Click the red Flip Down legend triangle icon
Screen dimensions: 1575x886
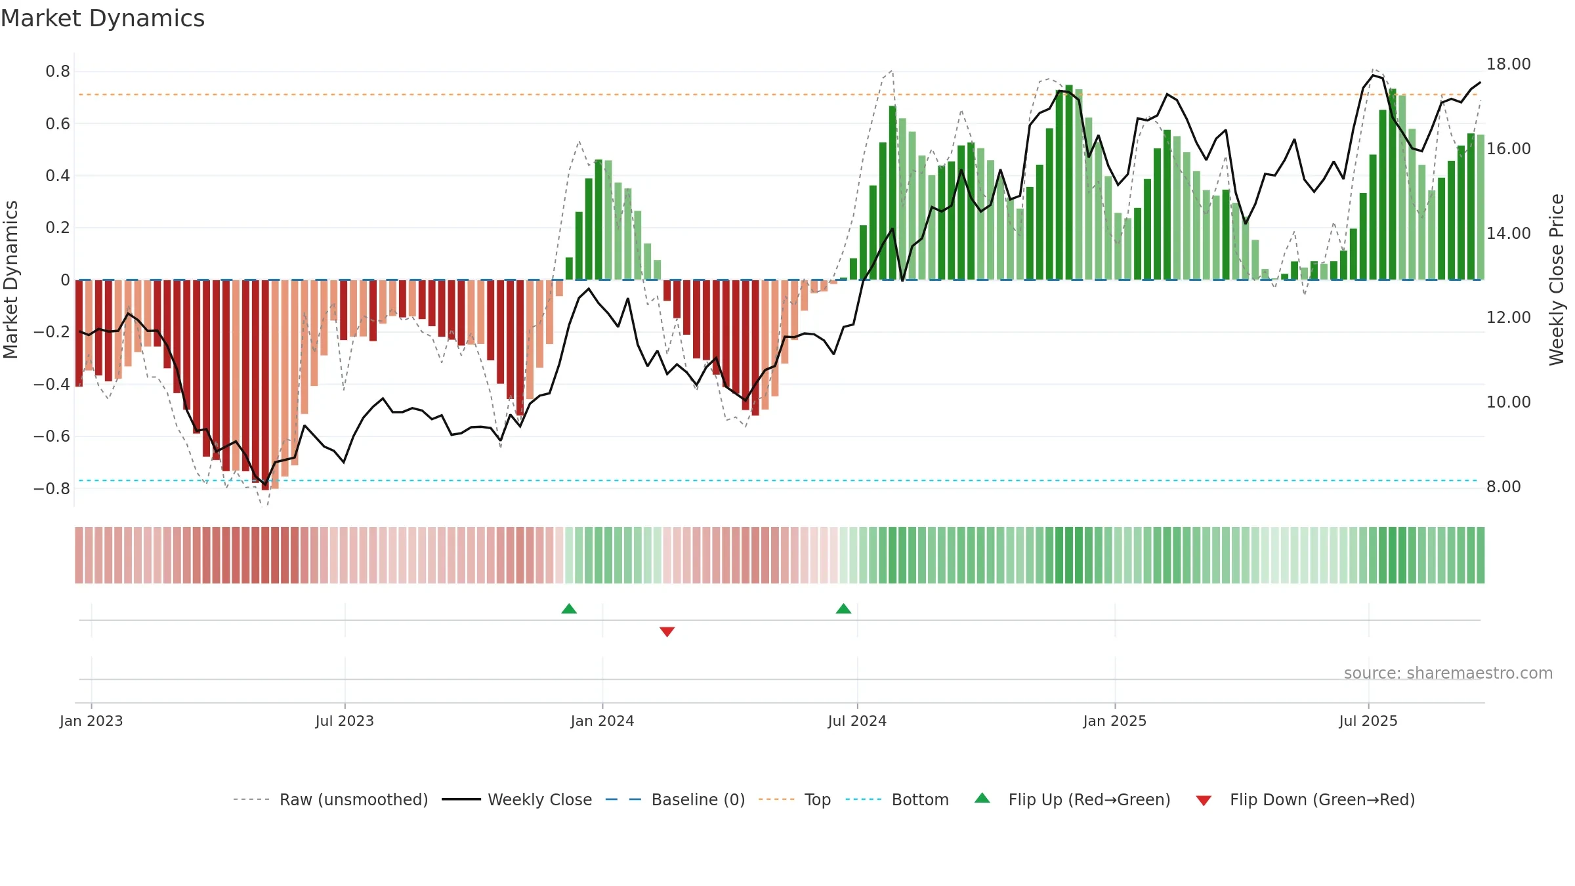click(x=1204, y=801)
